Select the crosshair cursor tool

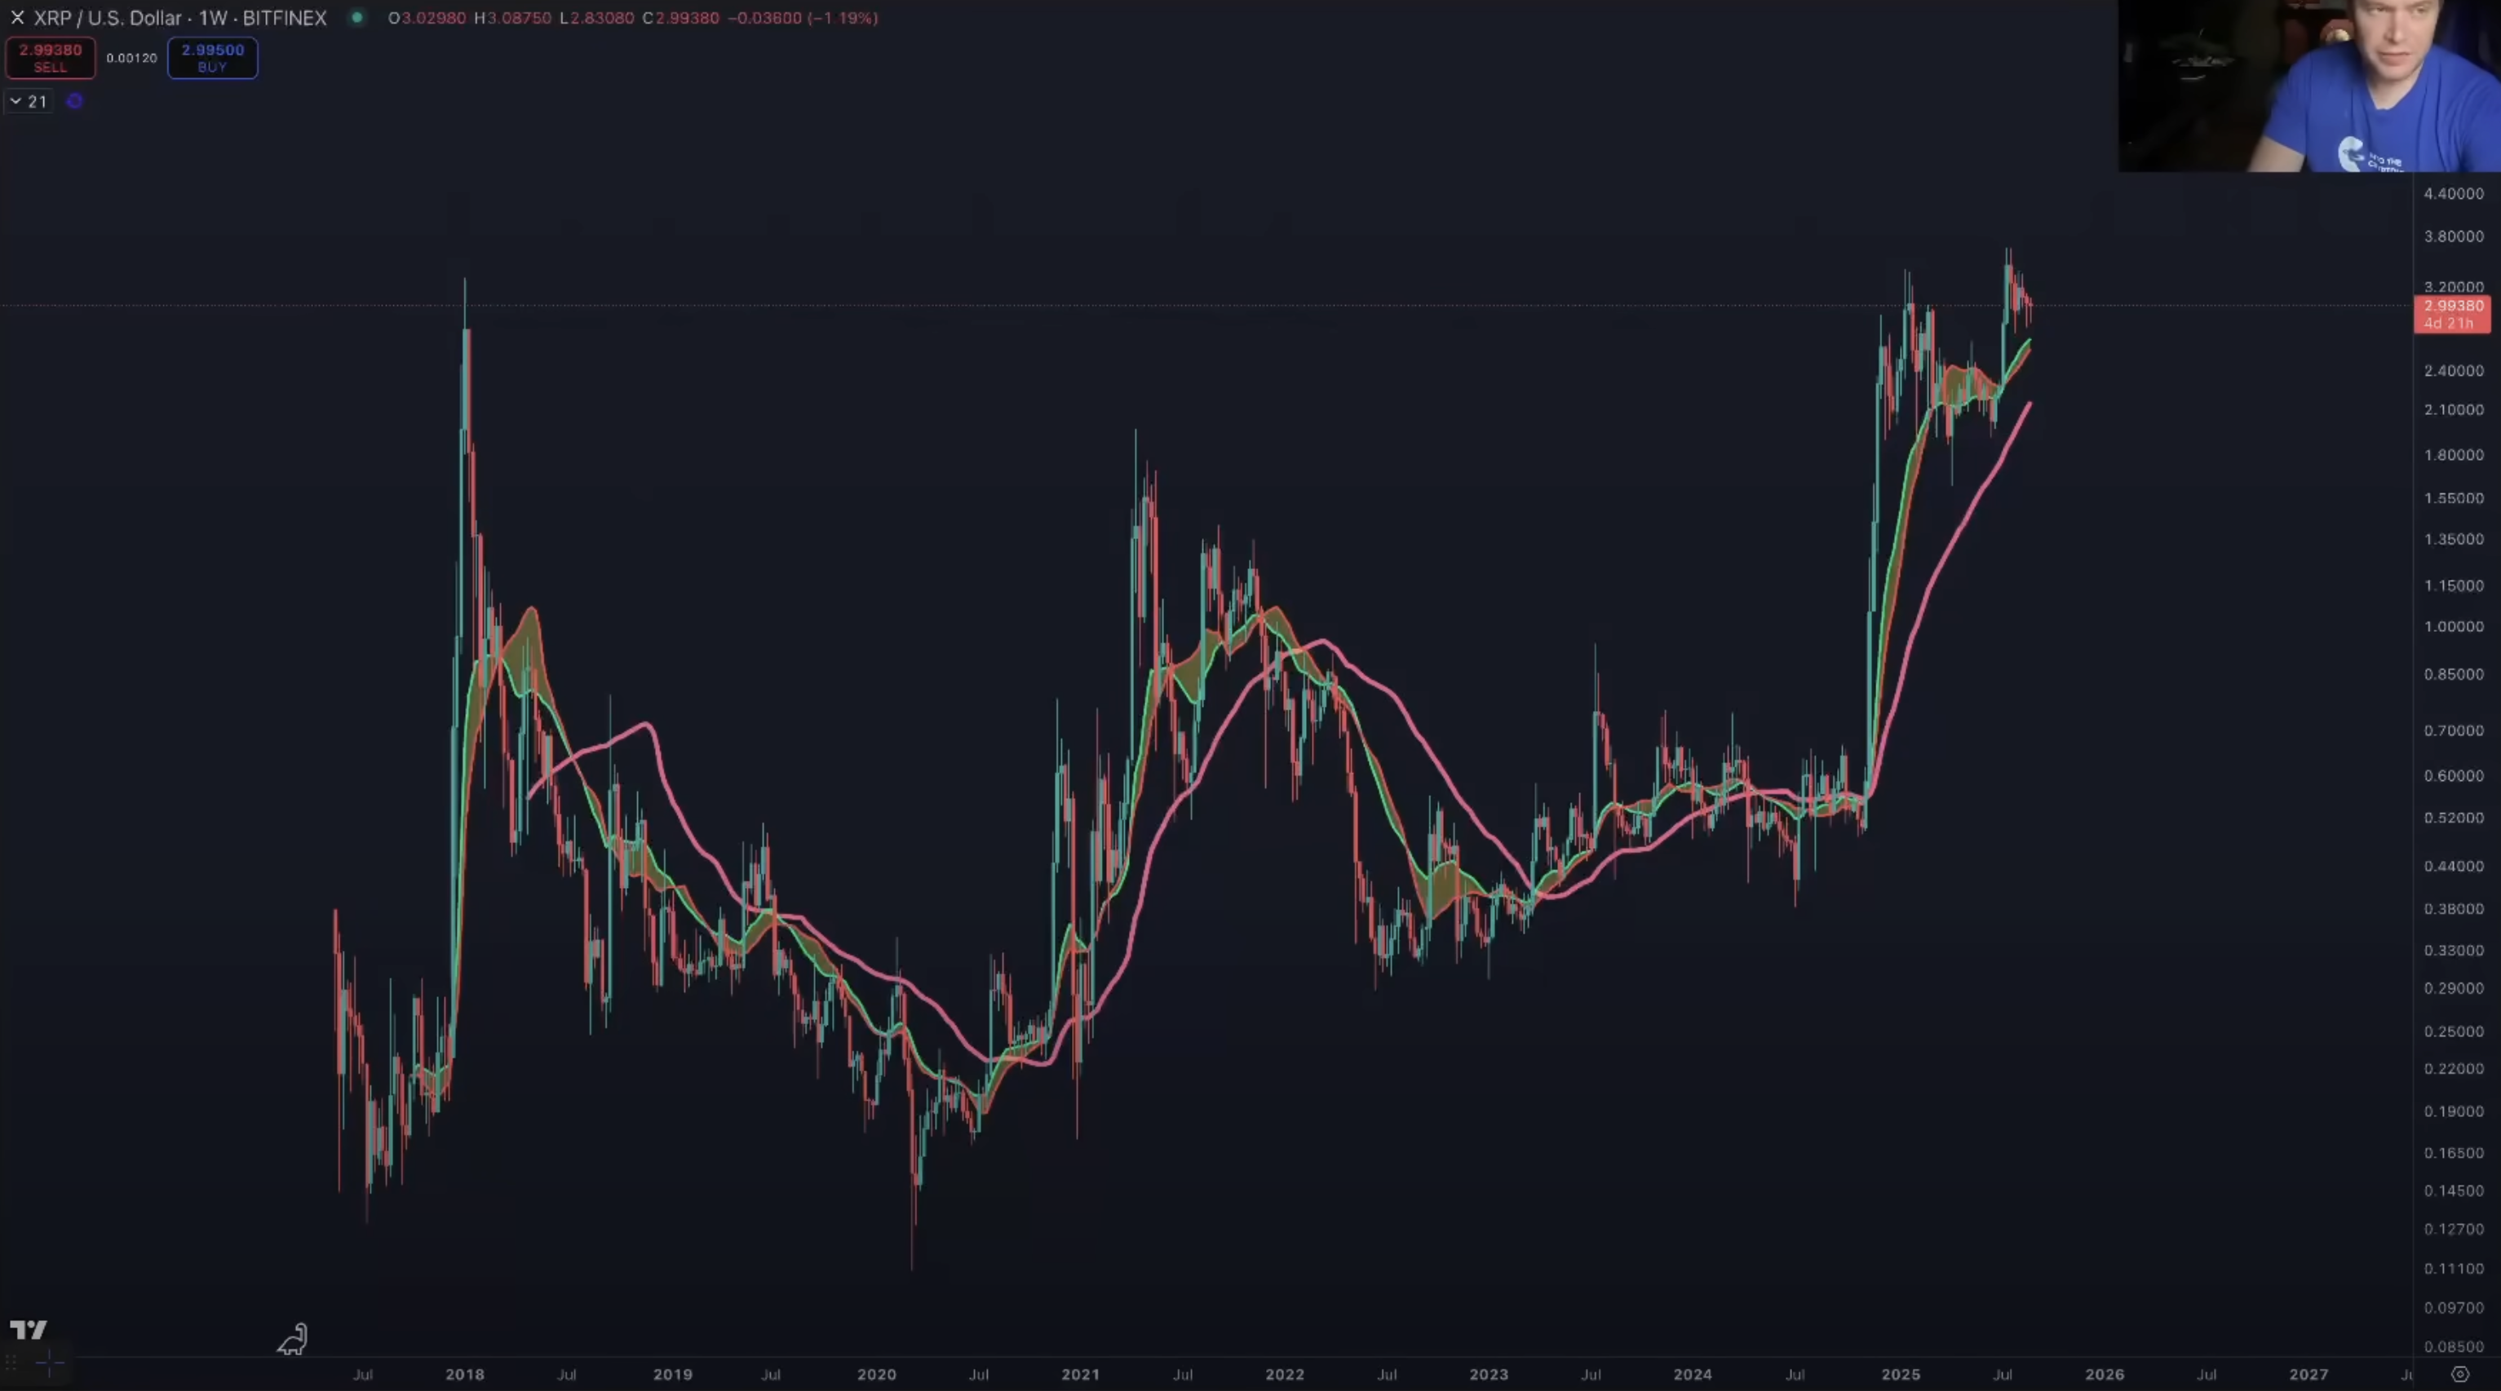click(50, 1364)
